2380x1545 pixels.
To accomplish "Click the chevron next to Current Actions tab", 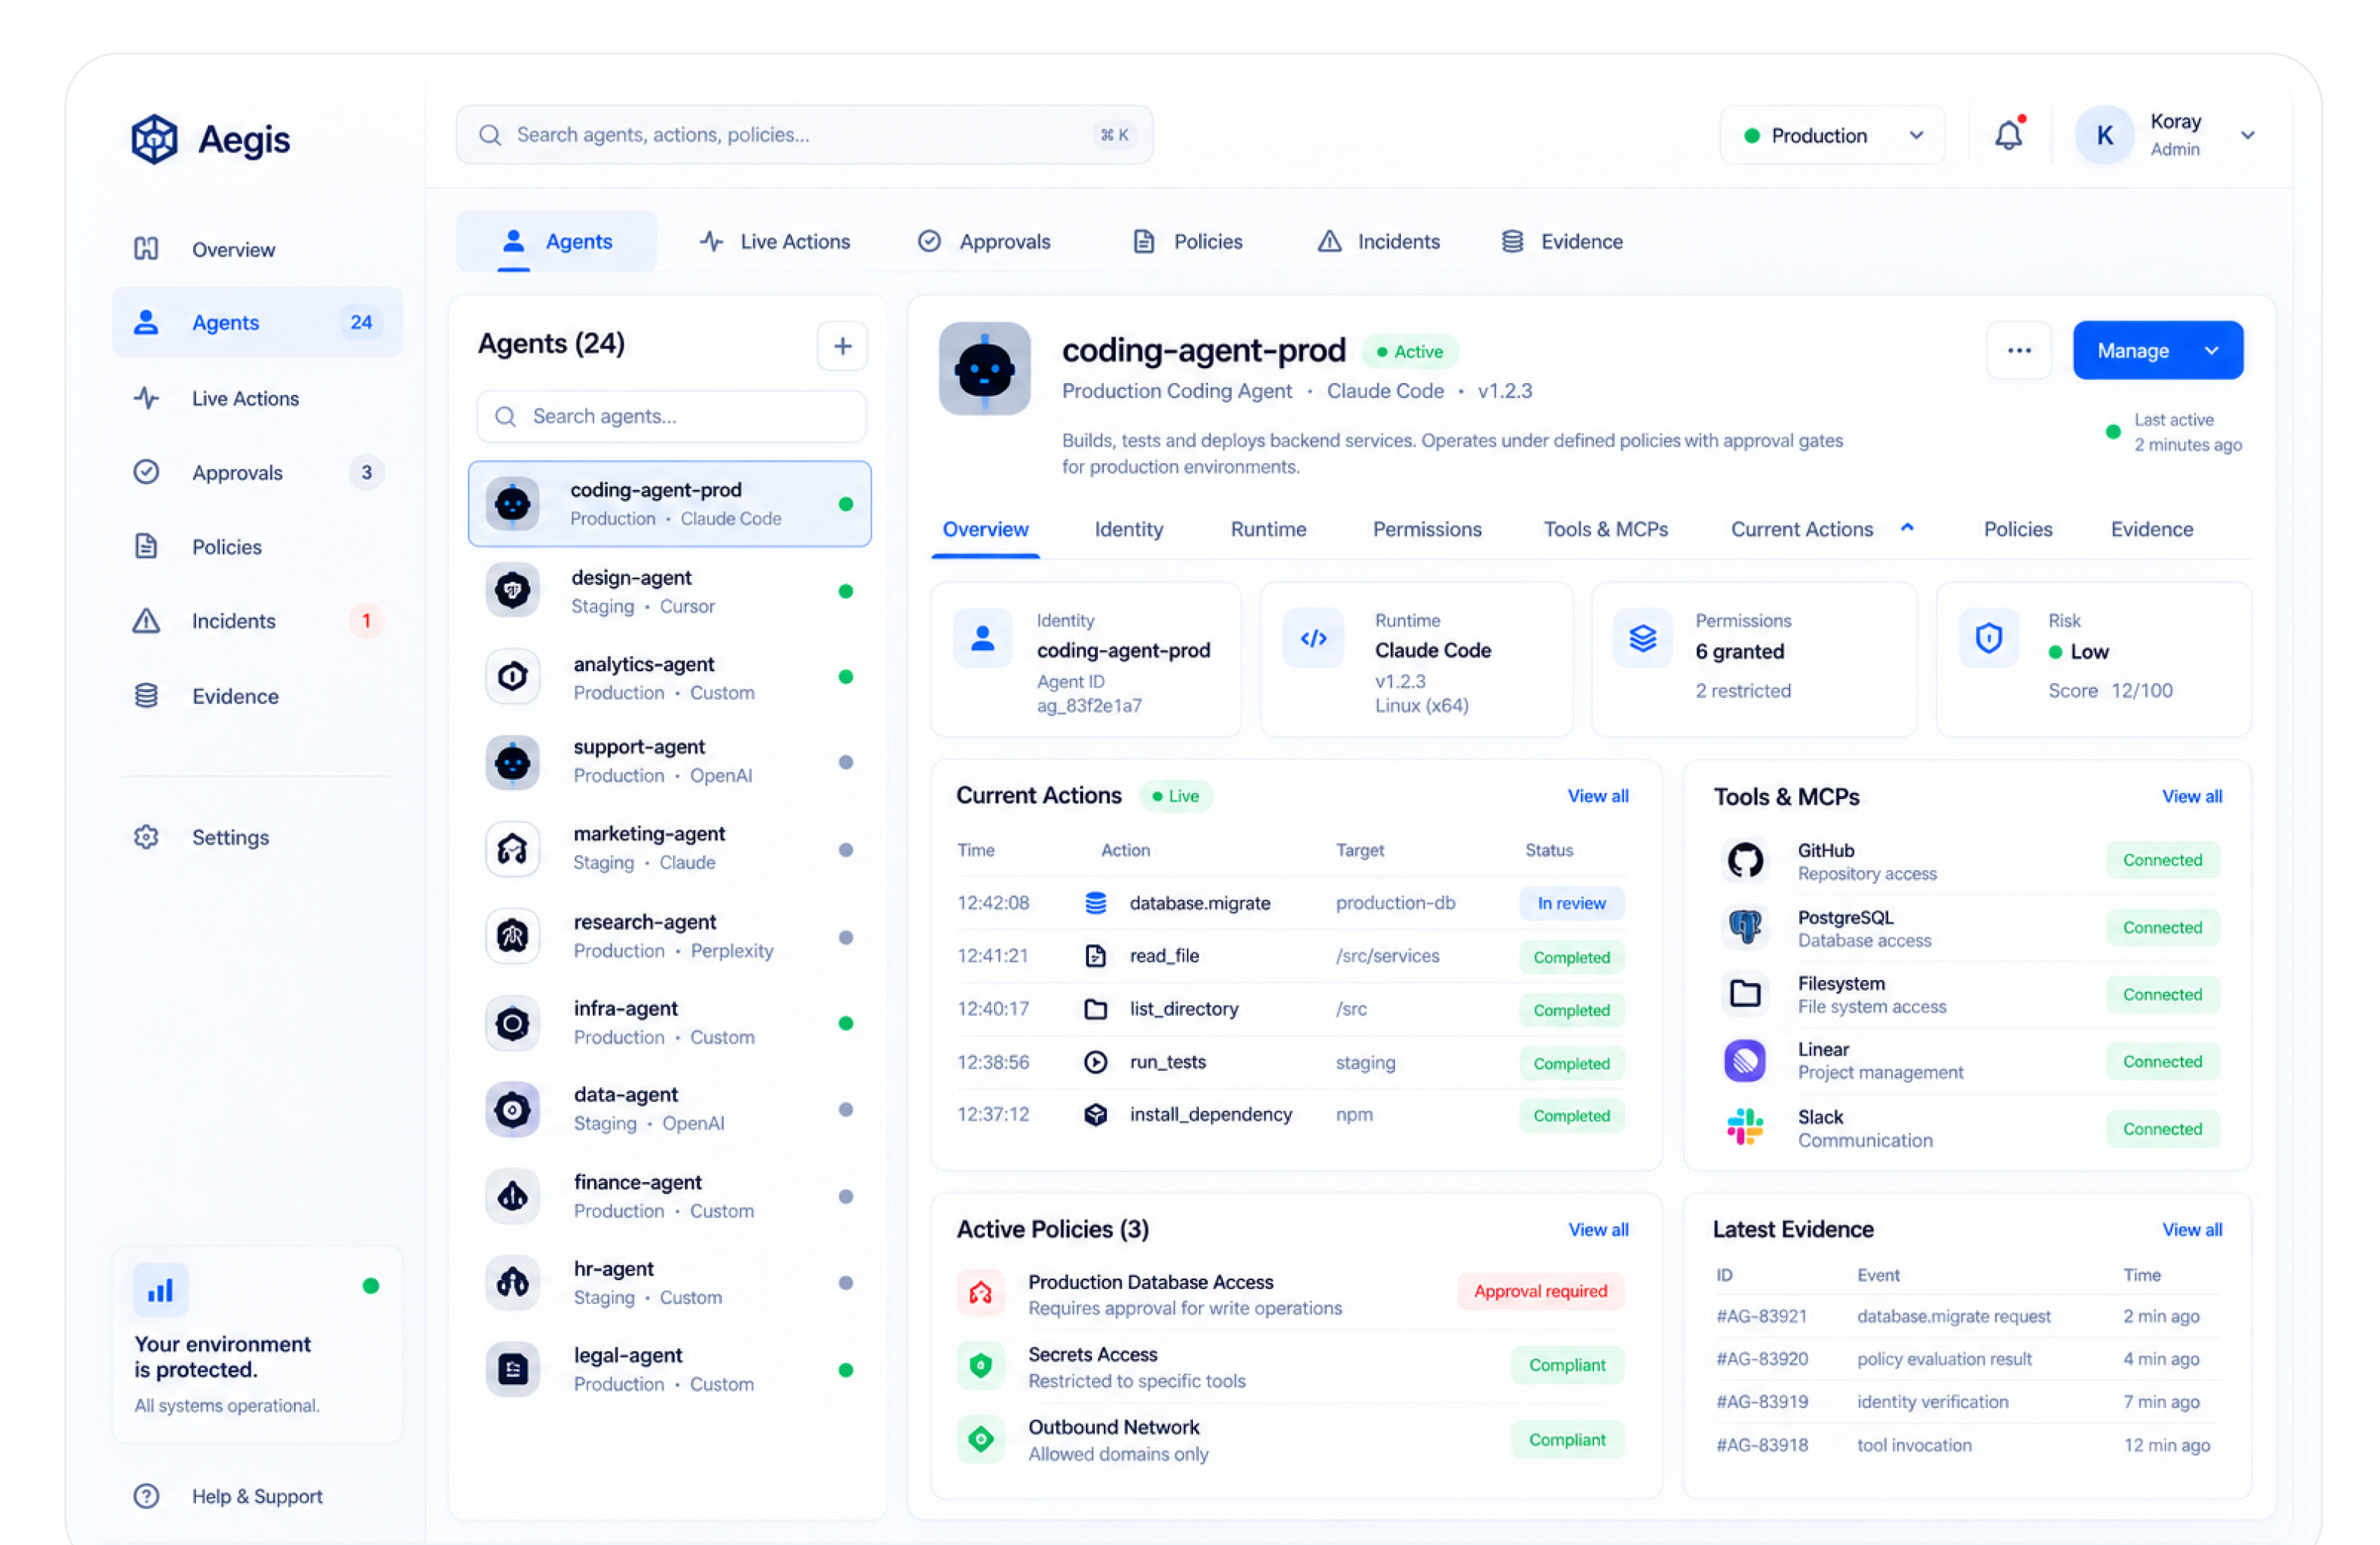I will [1907, 527].
